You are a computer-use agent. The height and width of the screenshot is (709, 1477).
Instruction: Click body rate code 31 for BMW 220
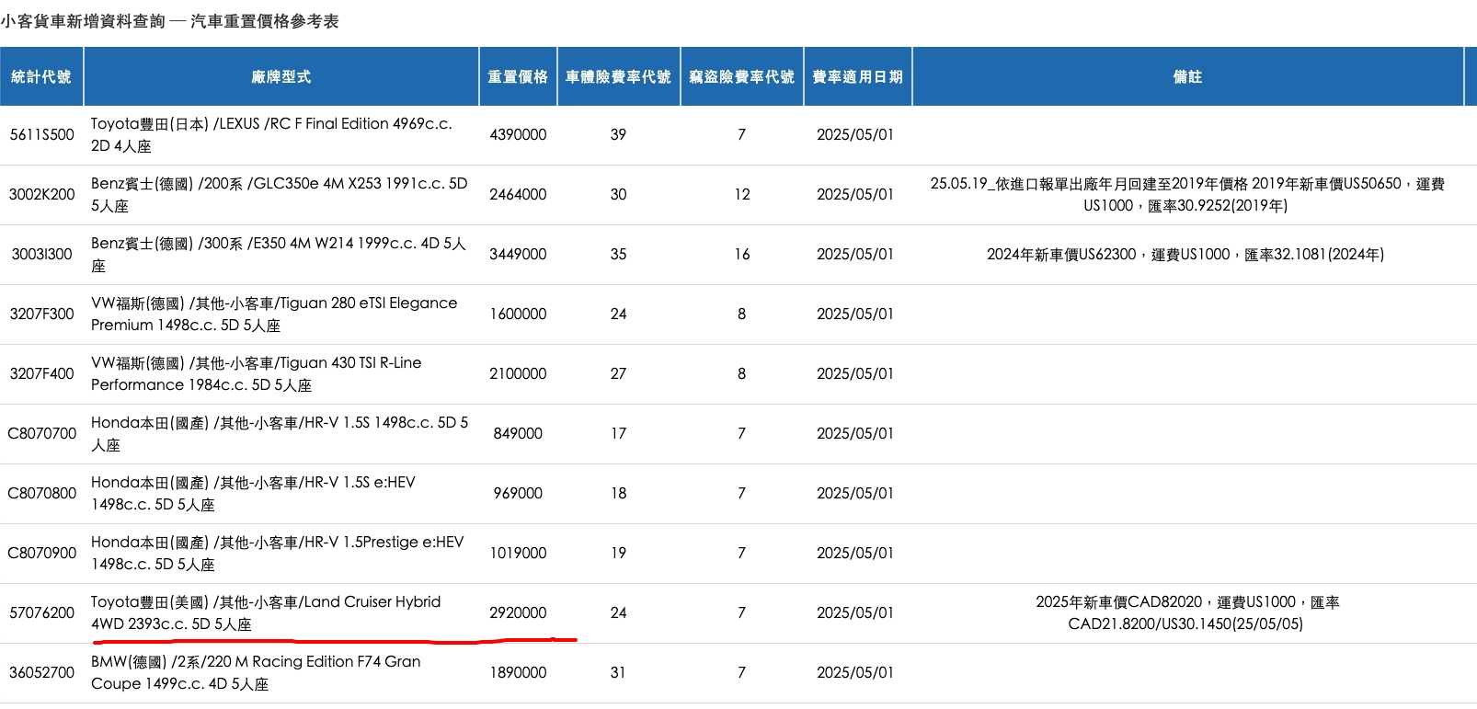618,672
